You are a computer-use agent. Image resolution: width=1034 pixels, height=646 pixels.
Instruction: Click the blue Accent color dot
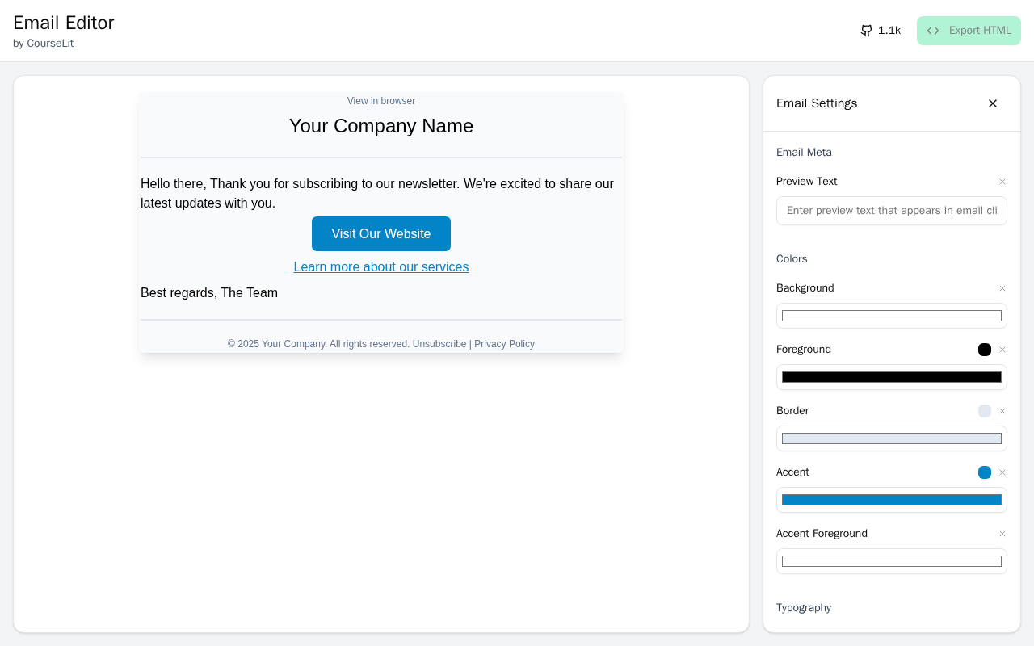(985, 472)
